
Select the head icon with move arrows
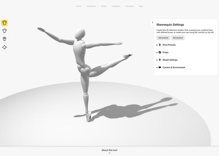5,47
